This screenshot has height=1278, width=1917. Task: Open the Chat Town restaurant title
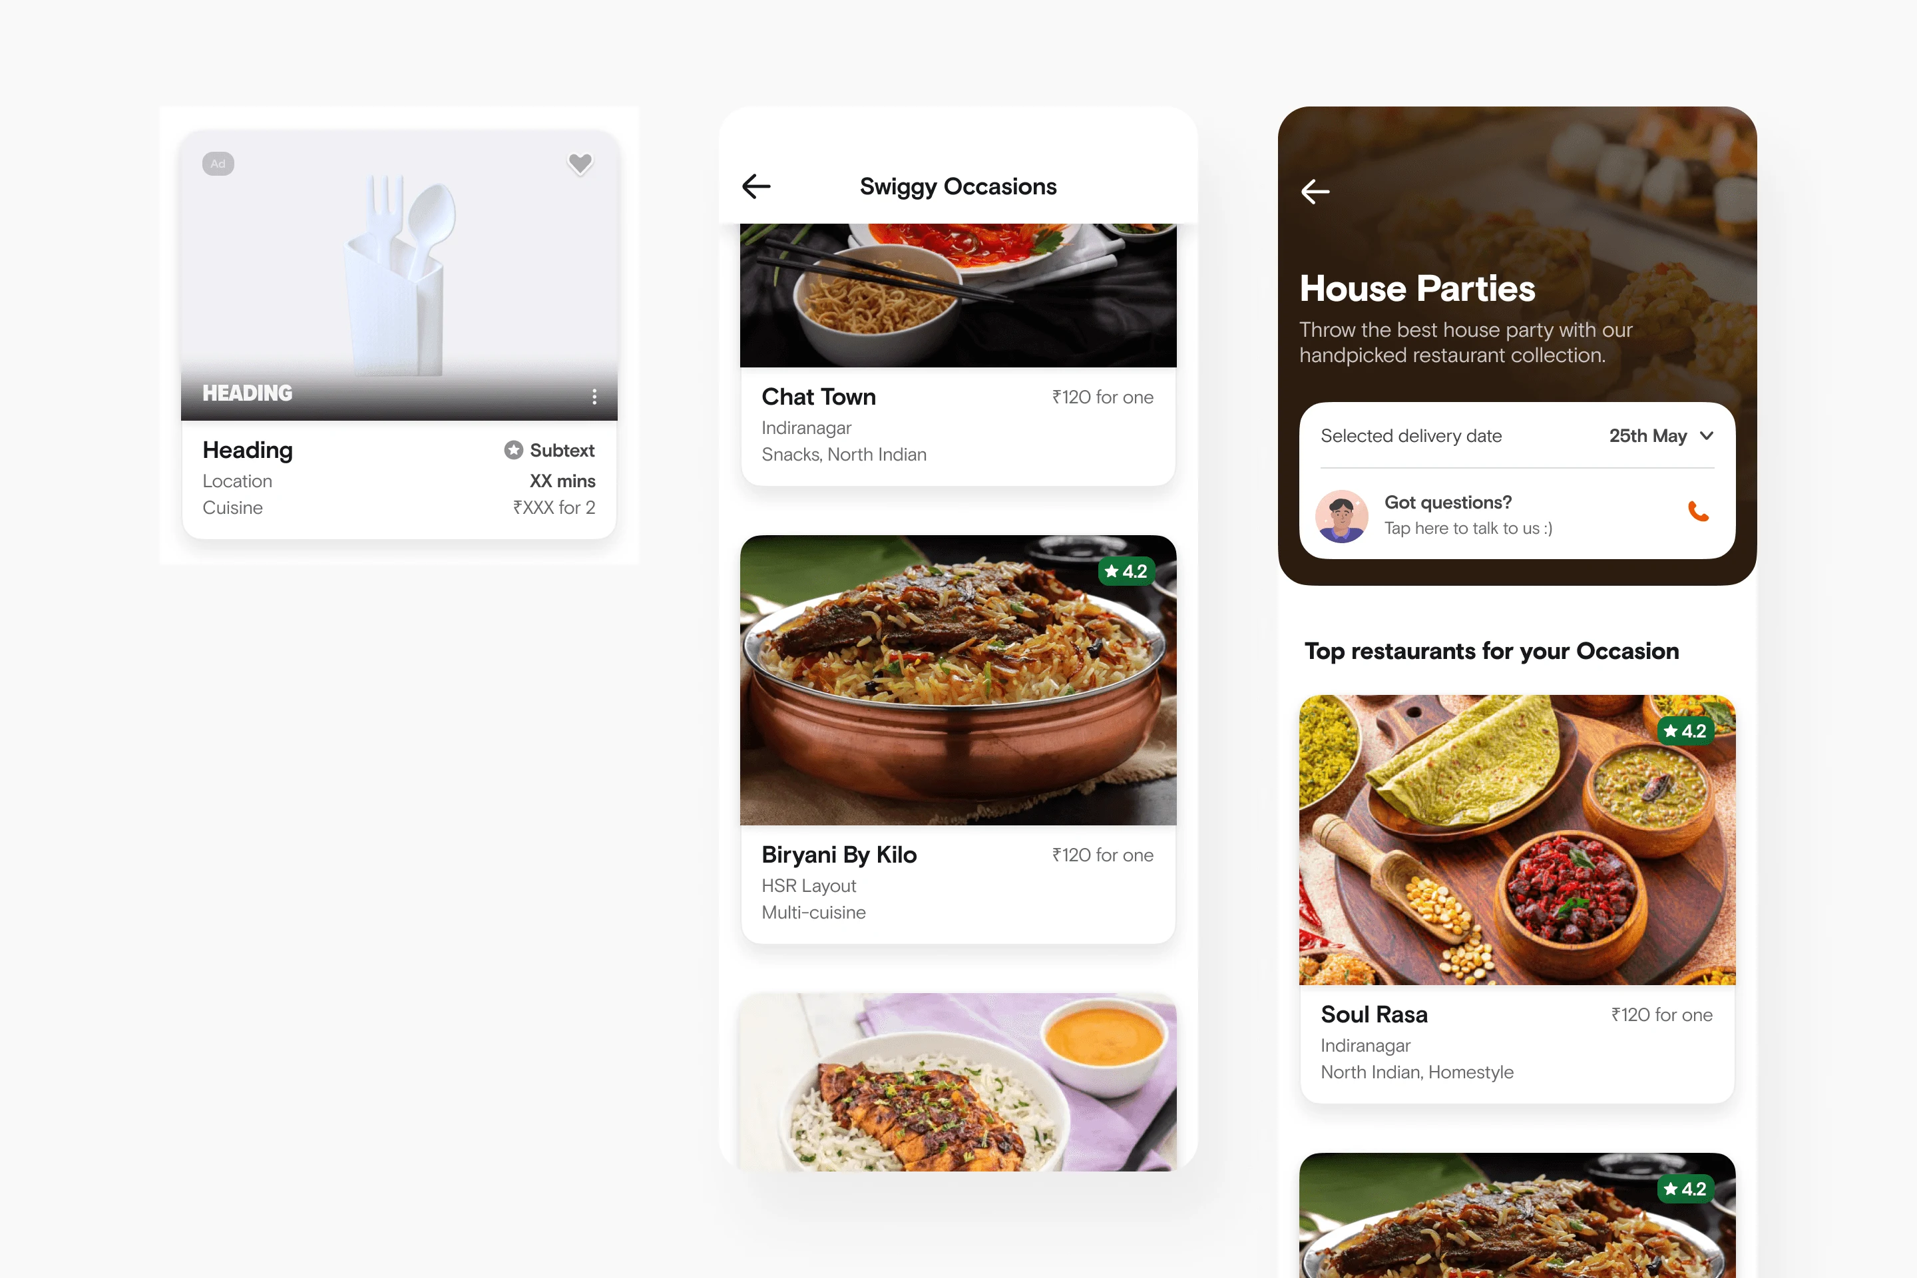(818, 397)
